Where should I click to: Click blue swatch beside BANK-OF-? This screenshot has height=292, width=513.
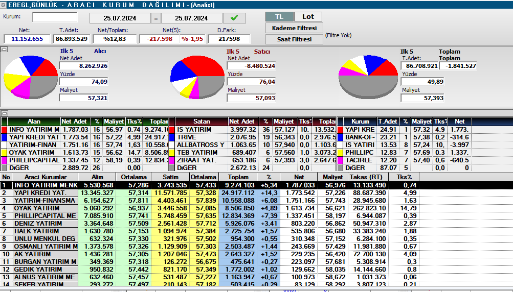[340, 137]
